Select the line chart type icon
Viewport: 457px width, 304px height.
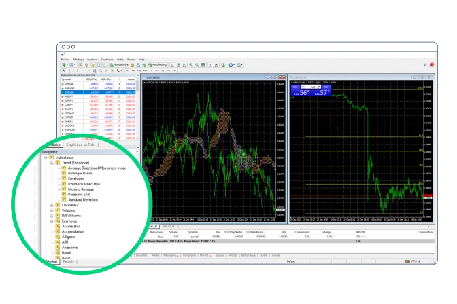184,65
